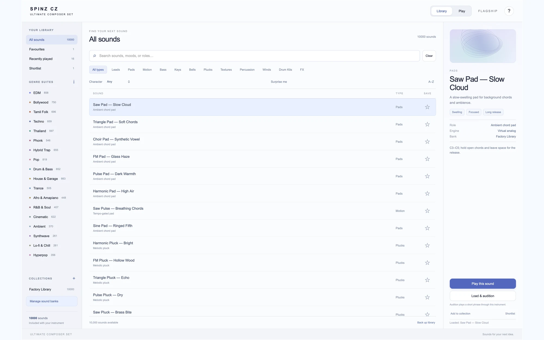Open the Character Any dropdown
Screen dimensions: 544x340
[x=118, y=82]
